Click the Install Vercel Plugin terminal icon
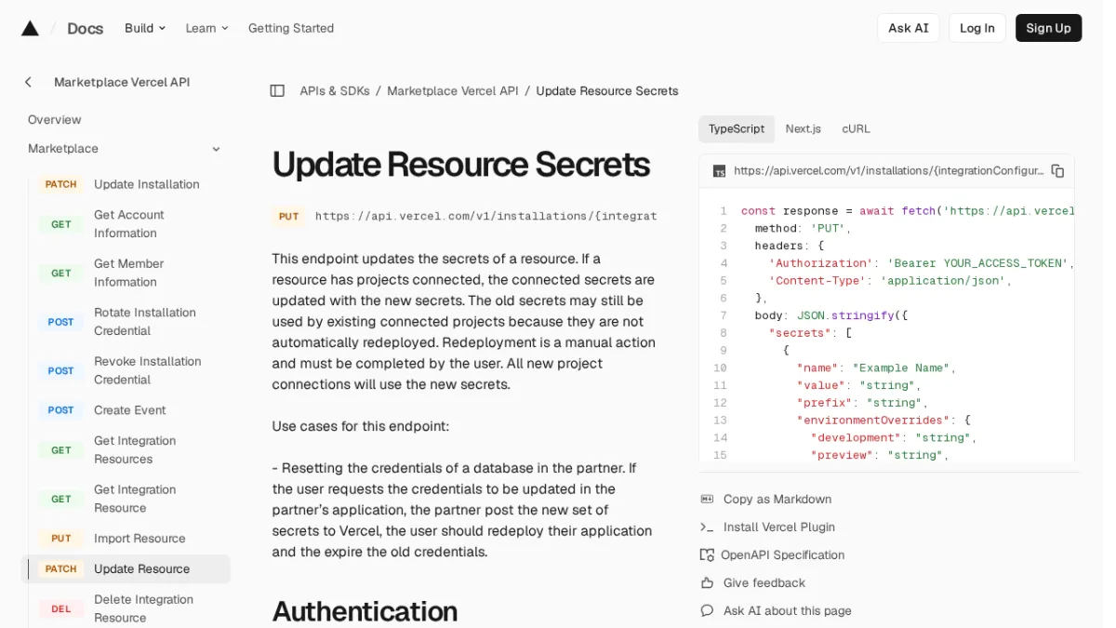Image resolution: width=1116 pixels, height=628 pixels. 707,527
